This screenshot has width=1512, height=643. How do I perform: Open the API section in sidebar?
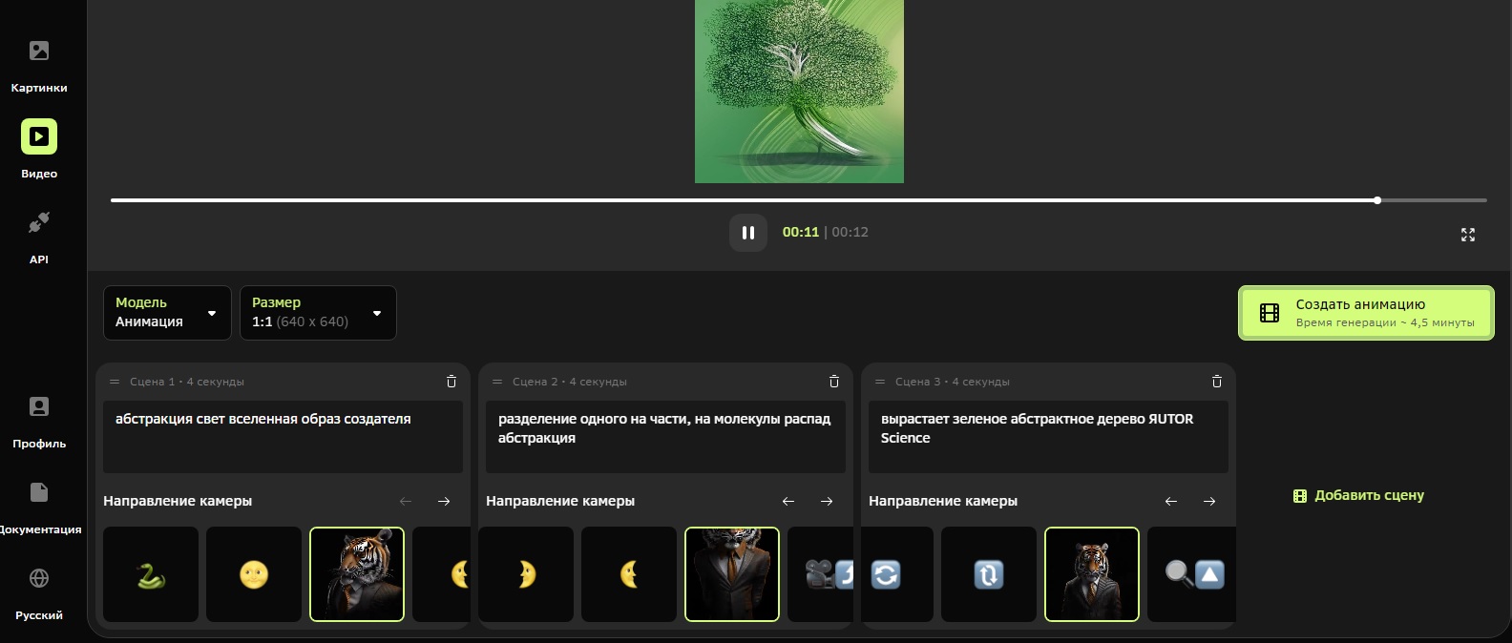pyautogui.click(x=39, y=236)
